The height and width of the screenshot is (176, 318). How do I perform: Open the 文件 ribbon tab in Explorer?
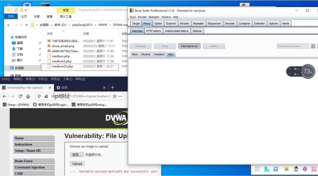click(11, 17)
